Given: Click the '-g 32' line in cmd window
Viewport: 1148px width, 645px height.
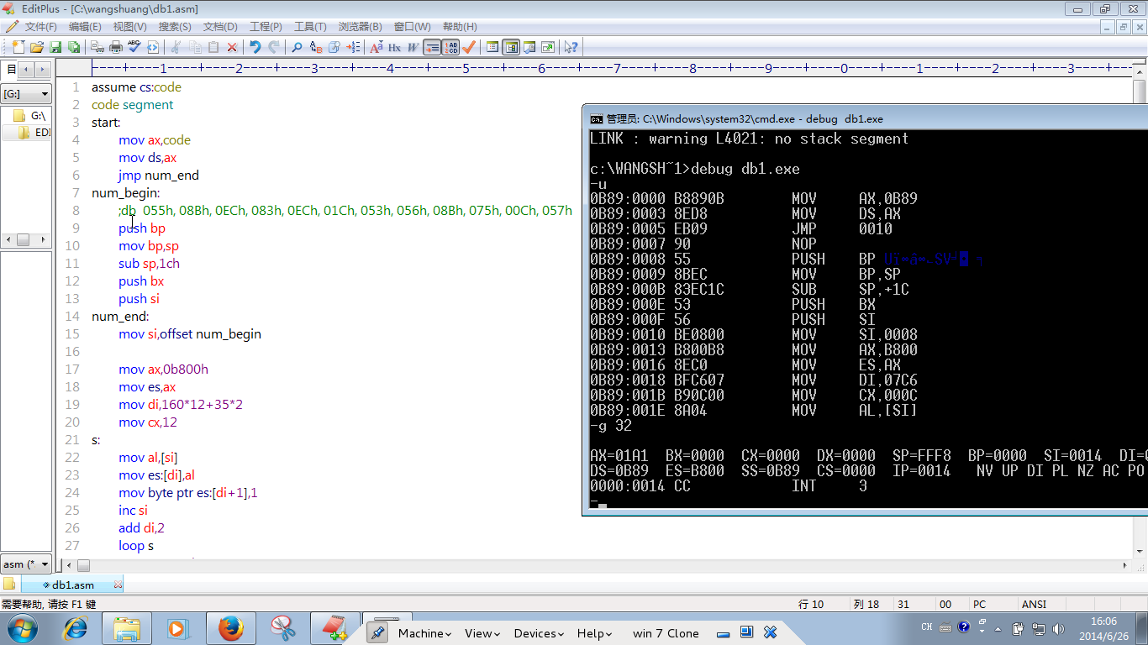Looking at the screenshot, I should (611, 426).
